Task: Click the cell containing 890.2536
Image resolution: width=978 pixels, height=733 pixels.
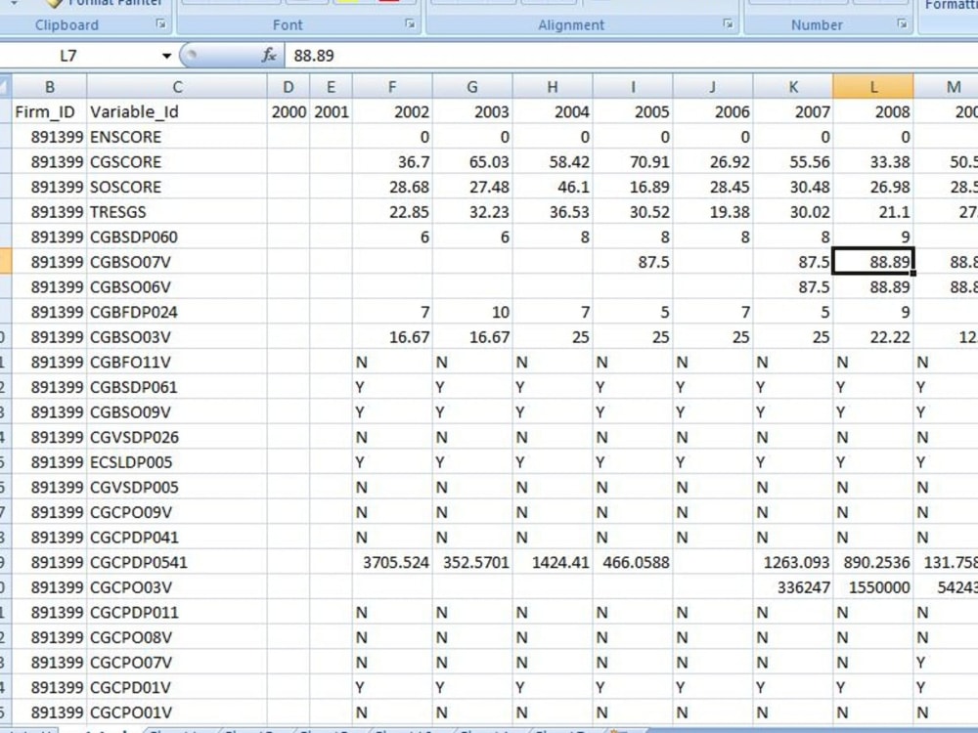Action: click(873, 562)
